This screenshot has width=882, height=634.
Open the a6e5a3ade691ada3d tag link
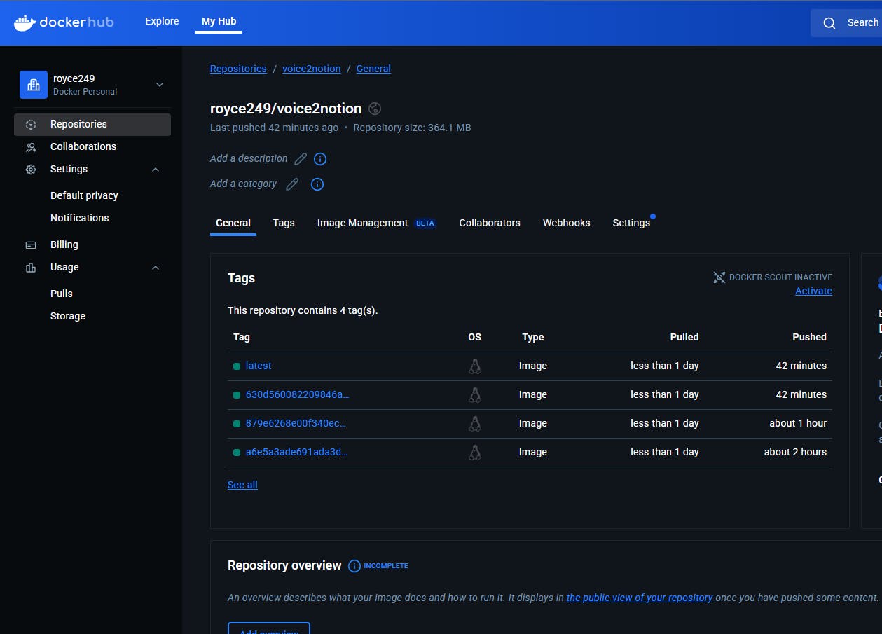[x=296, y=452]
